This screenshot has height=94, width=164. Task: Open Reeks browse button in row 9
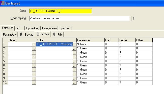coord(34,78)
